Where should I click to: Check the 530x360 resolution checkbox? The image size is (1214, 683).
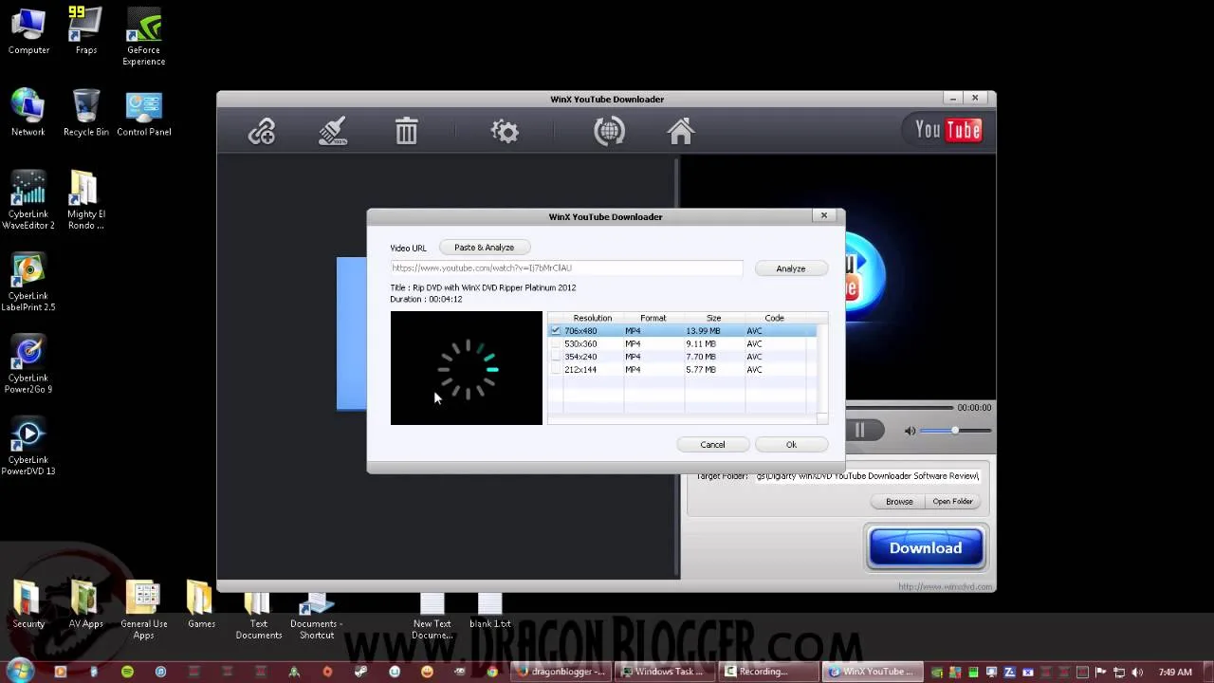[x=556, y=343]
